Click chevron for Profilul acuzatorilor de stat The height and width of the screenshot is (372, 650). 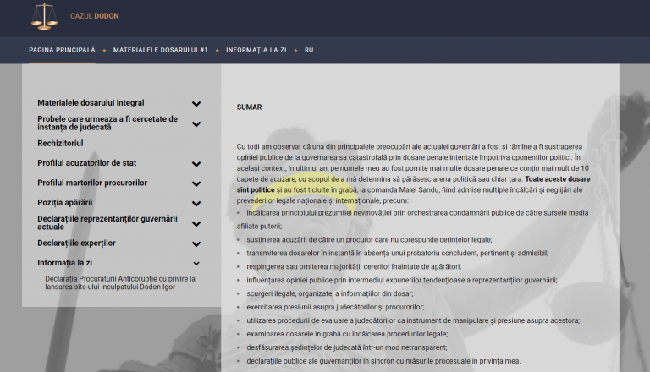click(x=196, y=164)
